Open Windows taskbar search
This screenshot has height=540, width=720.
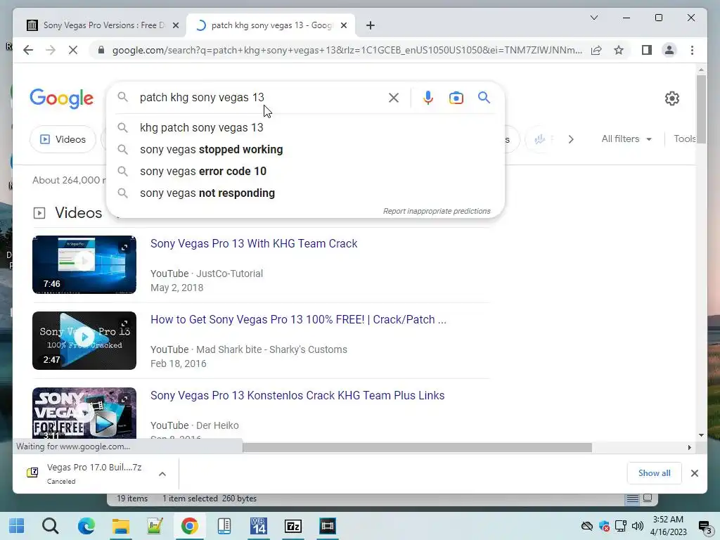click(51, 526)
